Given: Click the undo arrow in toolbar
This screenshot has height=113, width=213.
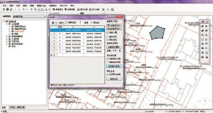Looking at the screenshot, I should point(24,9).
